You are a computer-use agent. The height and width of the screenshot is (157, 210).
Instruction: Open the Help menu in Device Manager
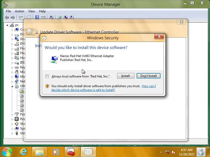(x=42, y=11)
